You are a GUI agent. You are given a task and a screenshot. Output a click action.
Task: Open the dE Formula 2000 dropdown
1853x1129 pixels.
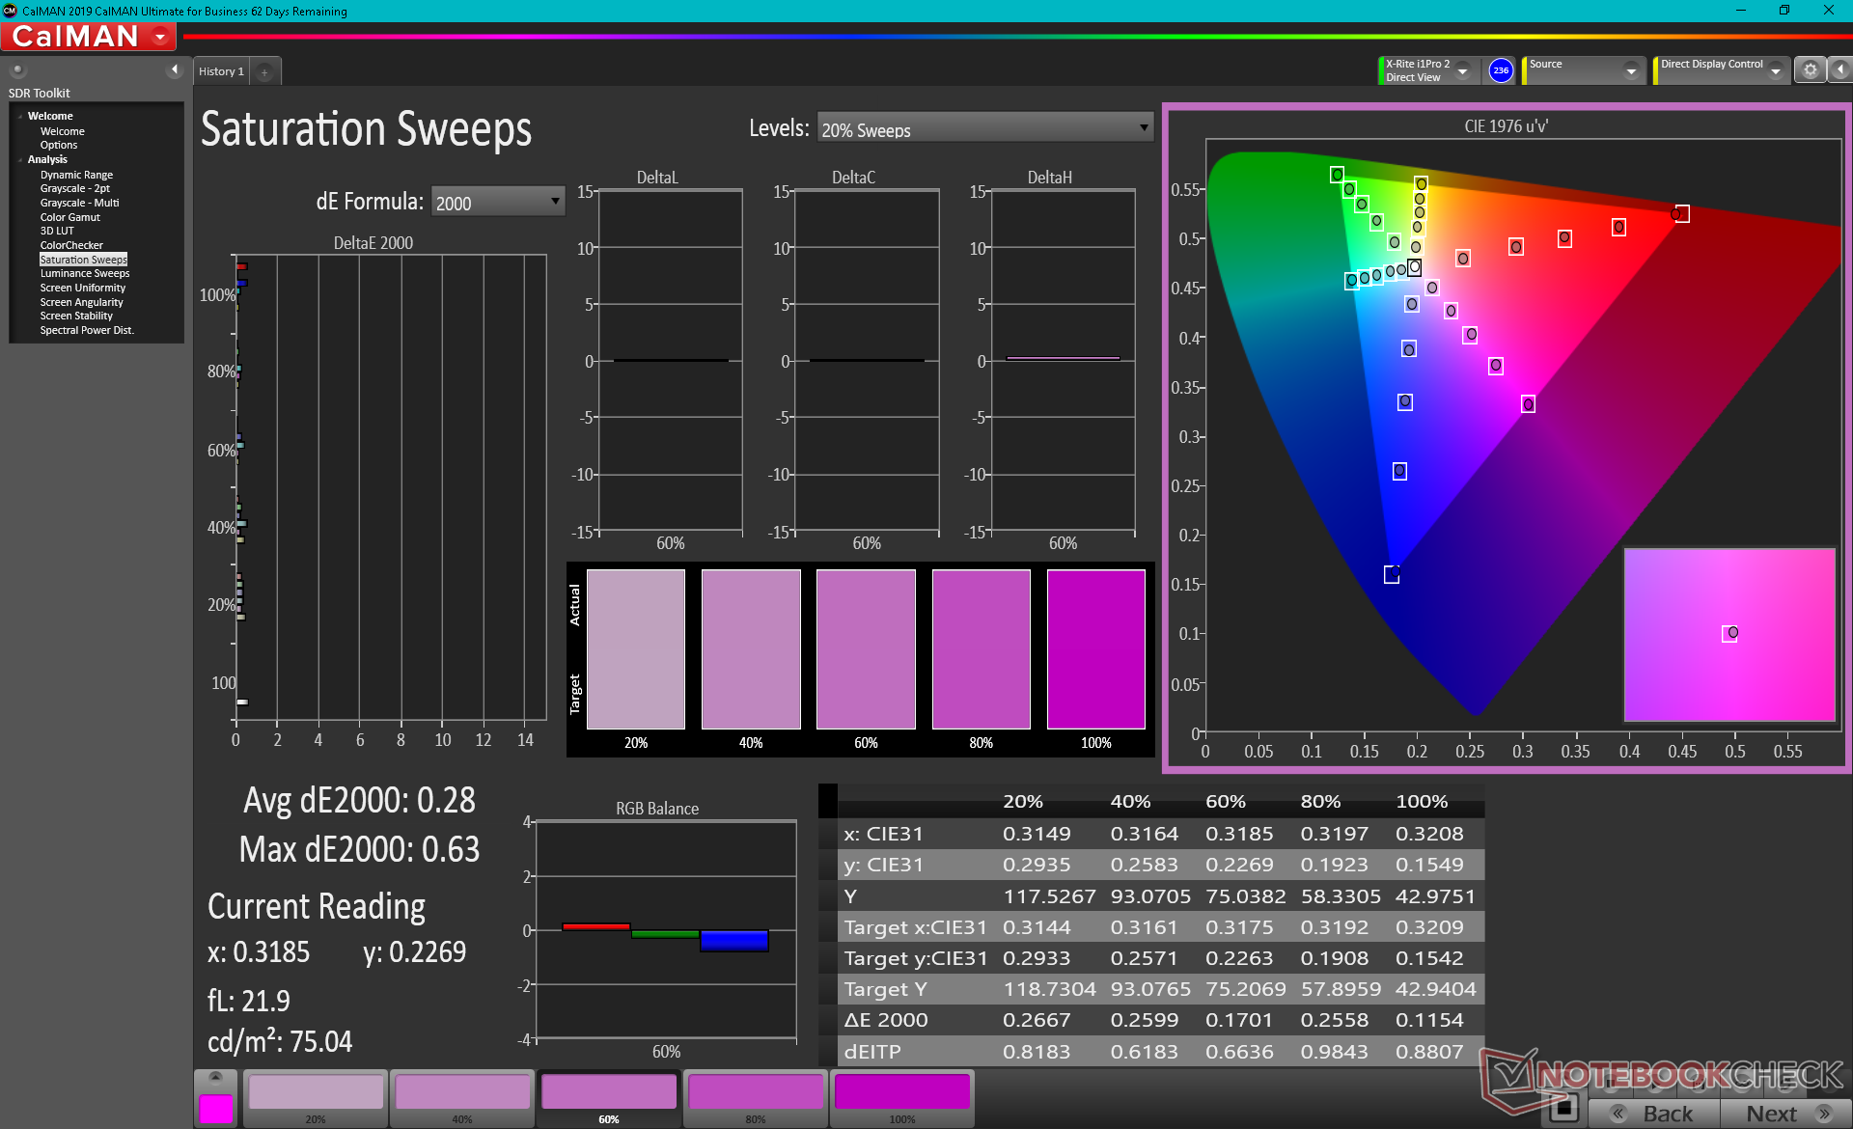point(497,203)
